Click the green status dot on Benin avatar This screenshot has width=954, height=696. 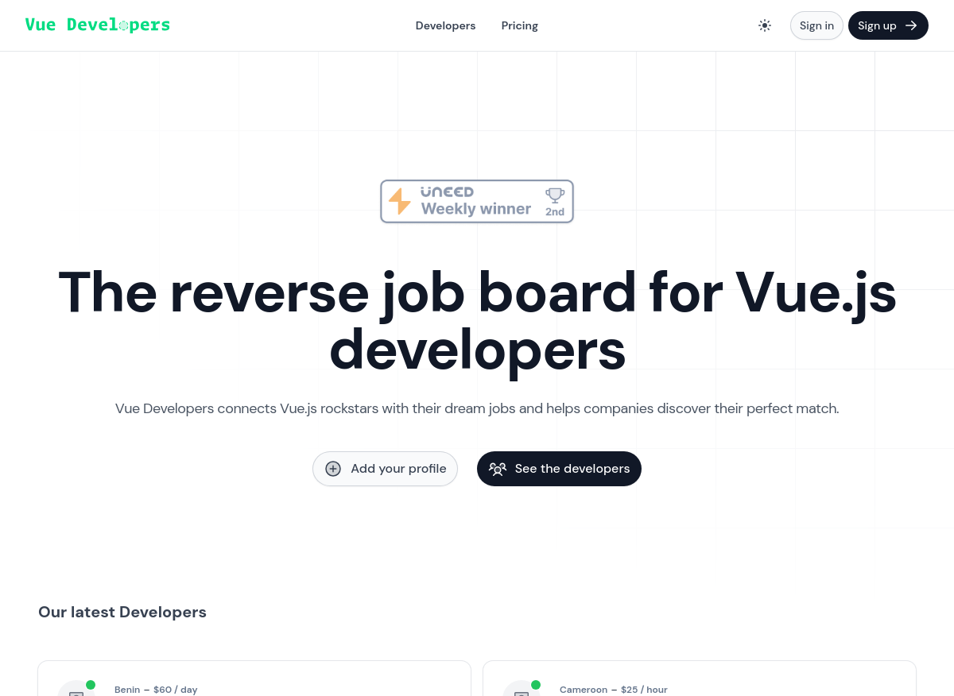pos(91,685)
